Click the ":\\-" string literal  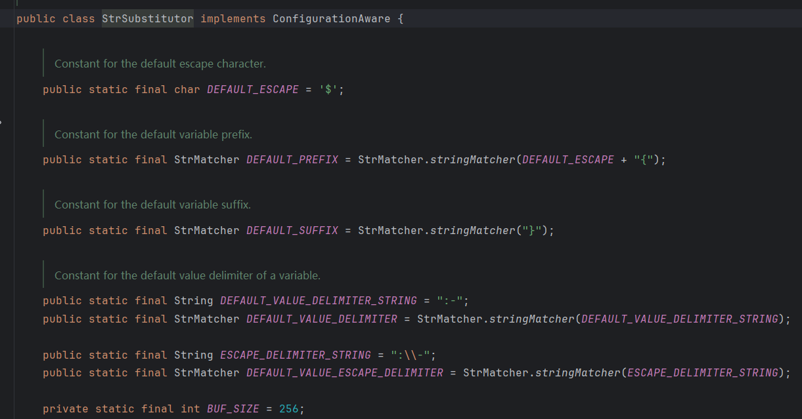[413, 355]
